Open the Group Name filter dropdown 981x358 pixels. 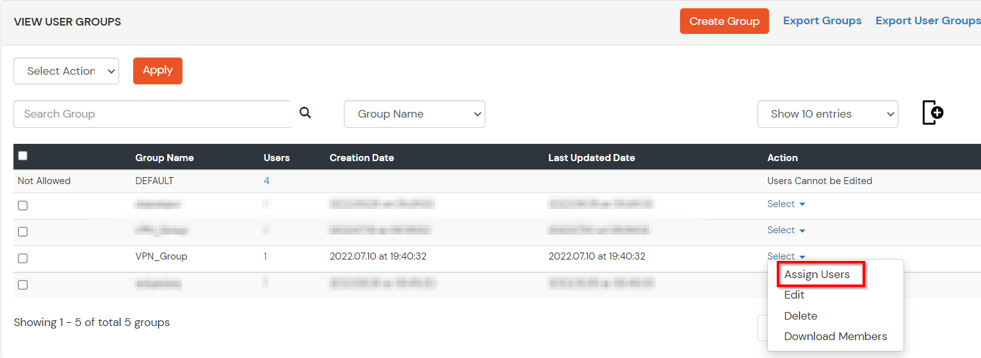coord(414,114)
